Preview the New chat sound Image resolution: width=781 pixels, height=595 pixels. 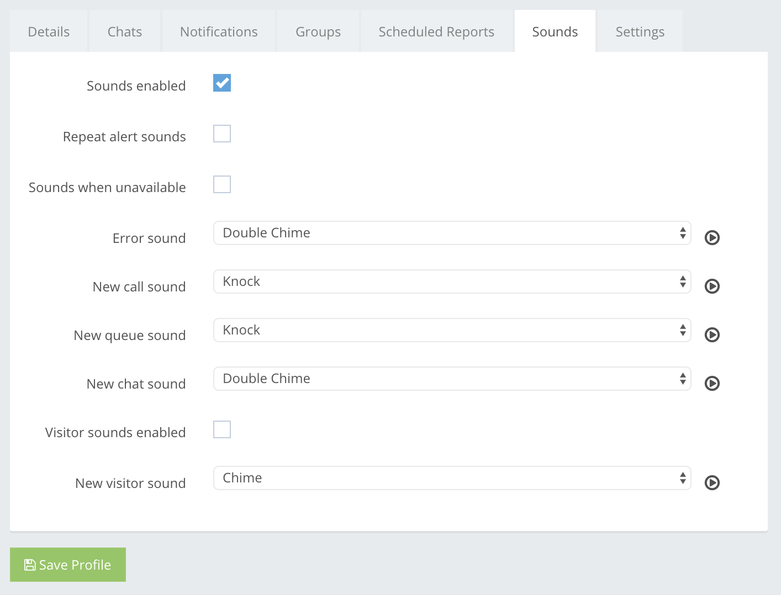tap(712, 384)
